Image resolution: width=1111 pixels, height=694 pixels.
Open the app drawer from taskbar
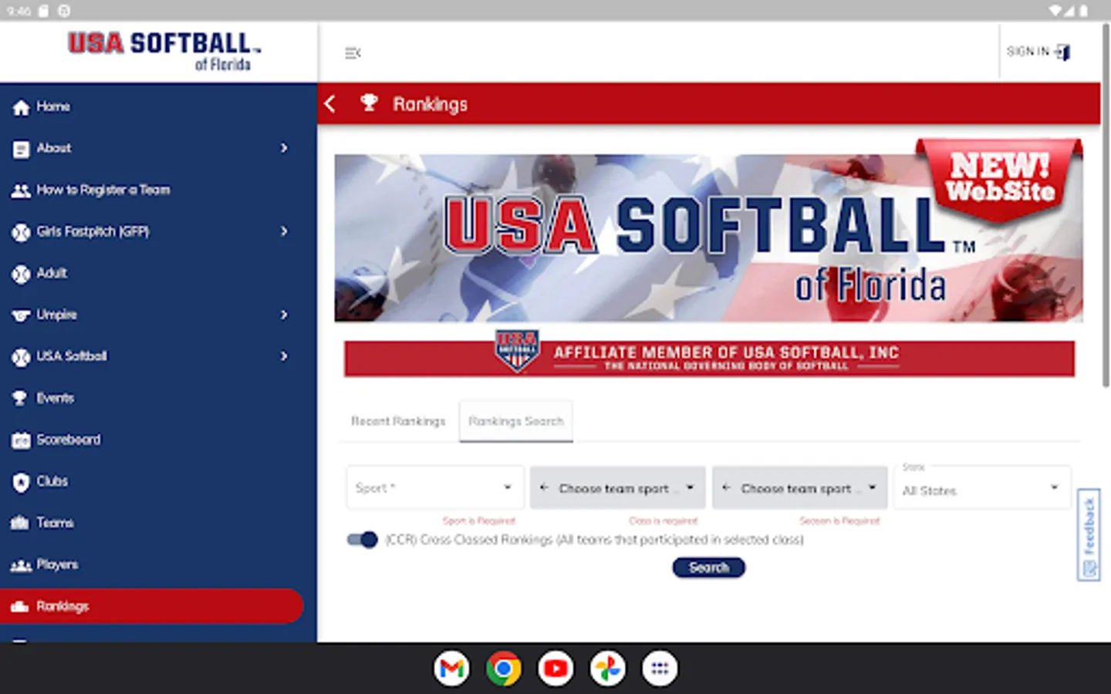[660, 669]
